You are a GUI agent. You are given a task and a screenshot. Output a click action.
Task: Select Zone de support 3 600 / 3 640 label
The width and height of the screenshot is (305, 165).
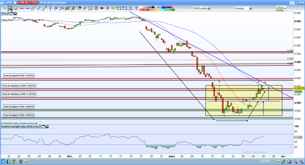19,115
